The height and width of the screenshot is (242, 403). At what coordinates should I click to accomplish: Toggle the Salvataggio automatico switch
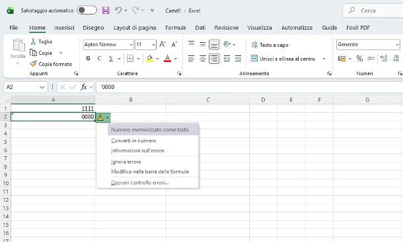pyautogui.click(x=87, y=11)
